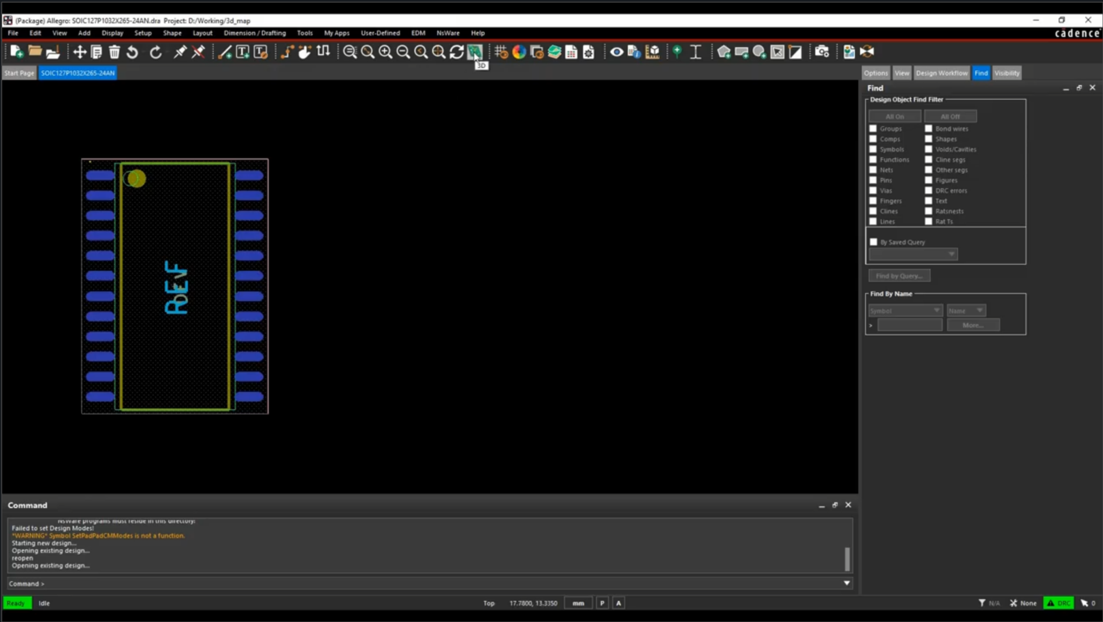Open the Setup menu
The width and height of the screenshot is (1103, 622).
[143, 33]
